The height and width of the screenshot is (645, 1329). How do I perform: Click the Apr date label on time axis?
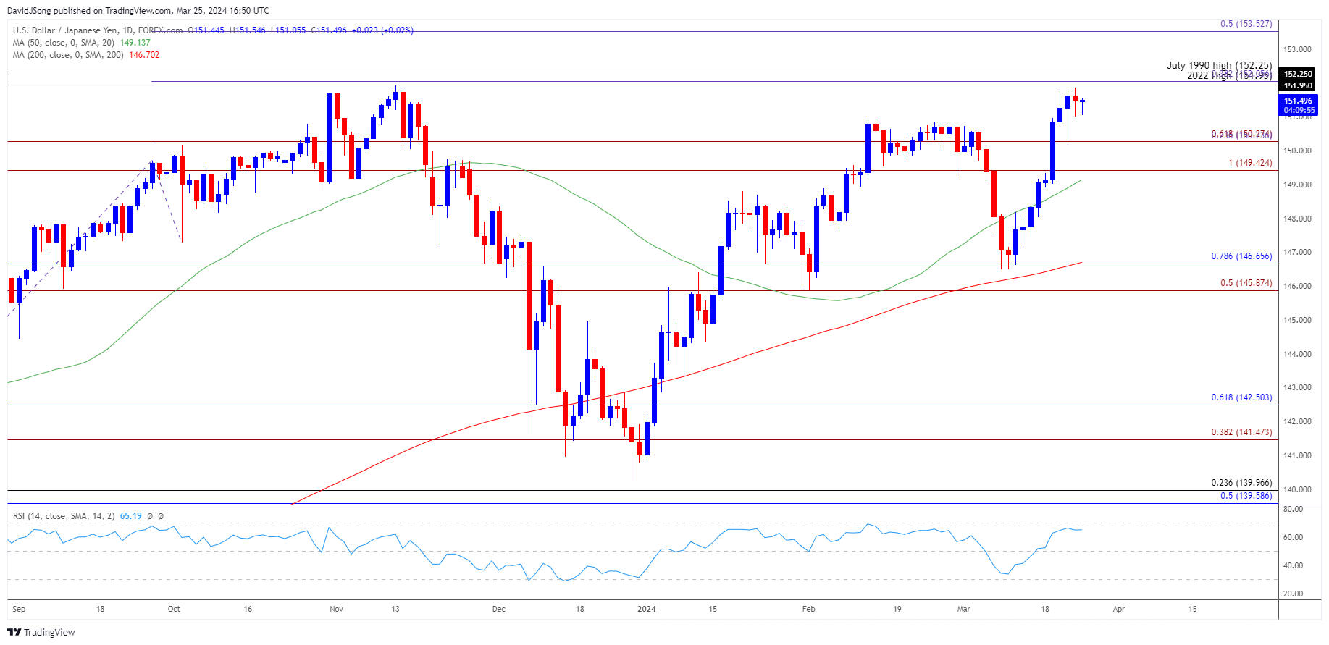[1118, 609]
